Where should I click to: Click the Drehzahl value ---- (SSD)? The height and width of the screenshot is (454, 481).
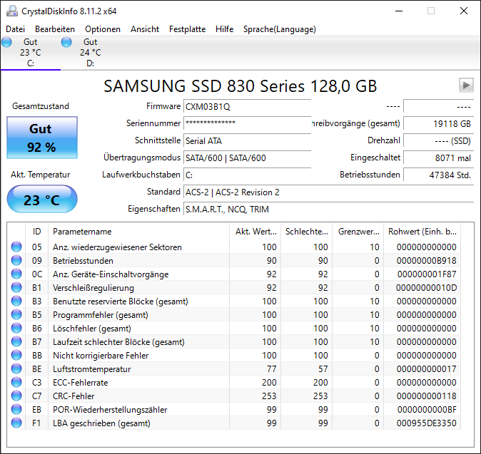pyautogui.click(x=438, y=140)
